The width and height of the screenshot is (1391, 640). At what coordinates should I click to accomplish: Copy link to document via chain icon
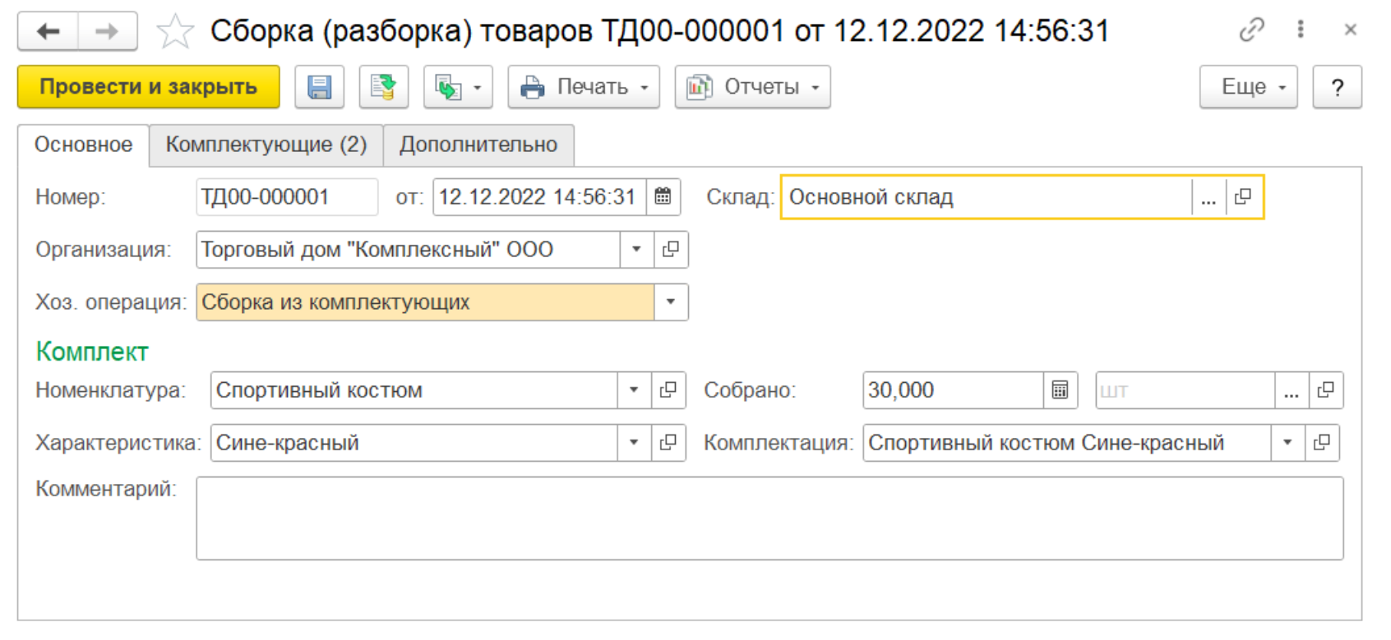click(1251, 30)
